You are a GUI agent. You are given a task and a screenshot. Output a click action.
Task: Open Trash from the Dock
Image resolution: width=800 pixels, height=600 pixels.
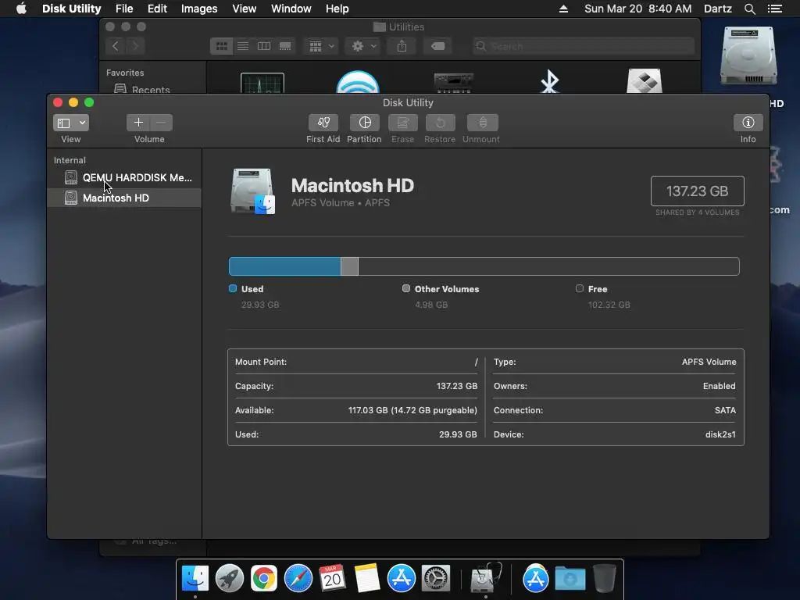click(604, 578)
